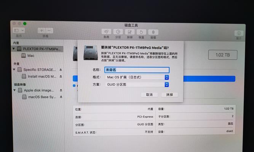The width and height of the screenshot is (254, 152).
Task: Click the blue disk usage bar
Action: [209, 79]
